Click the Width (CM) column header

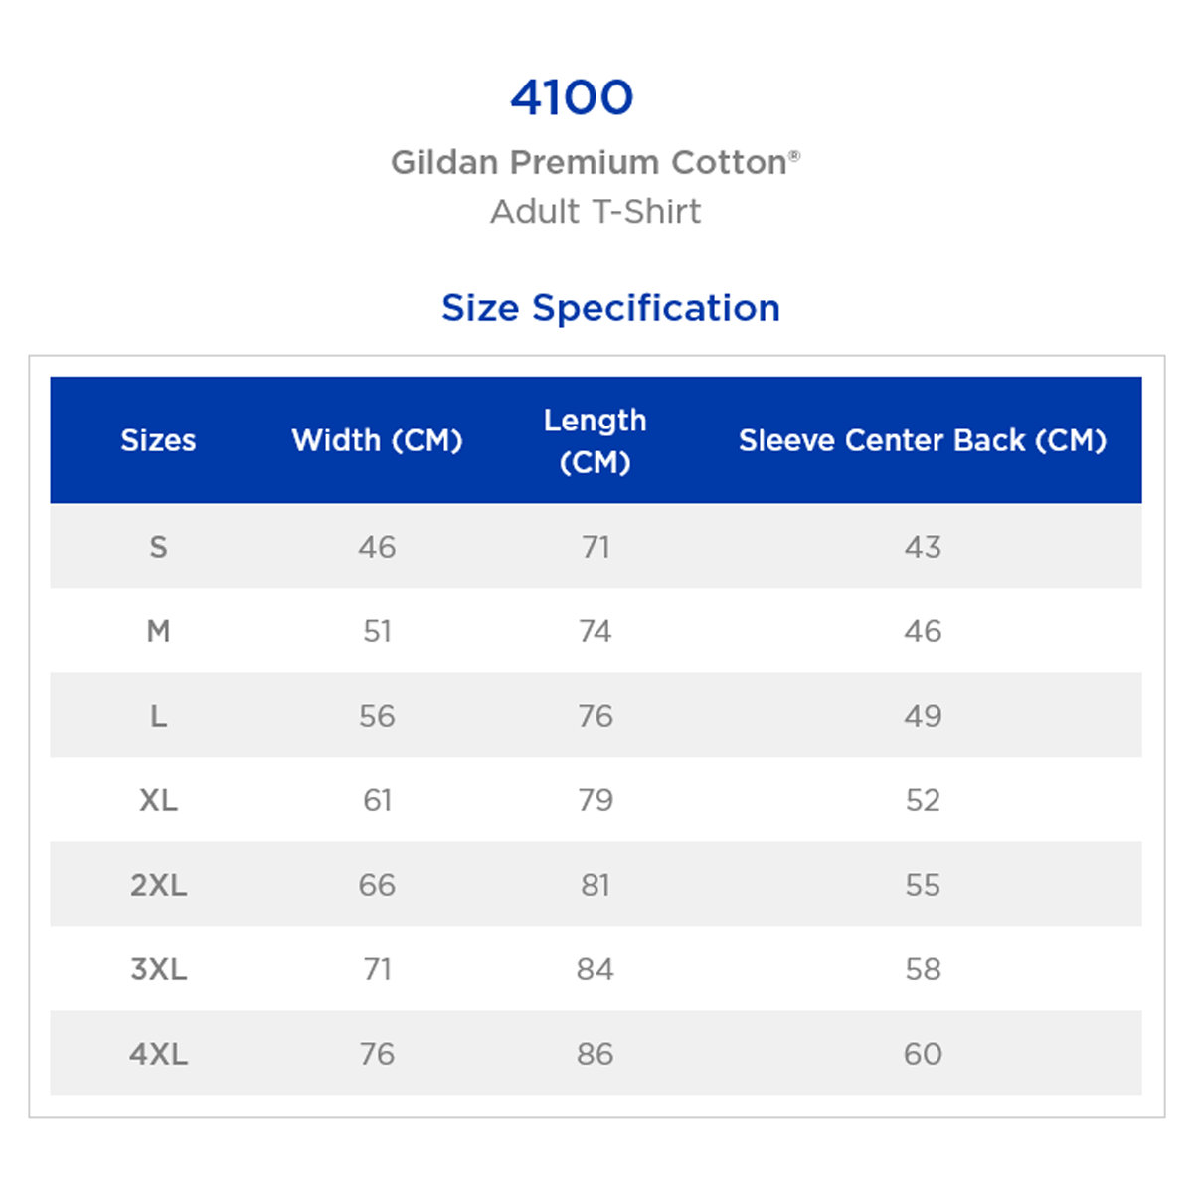377,440
